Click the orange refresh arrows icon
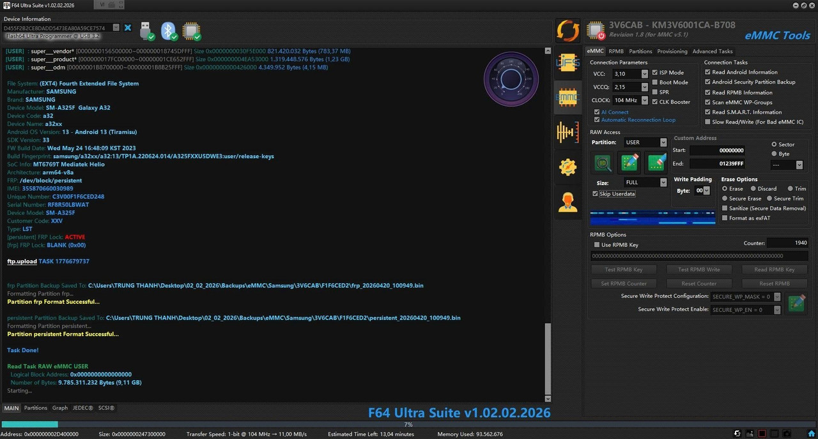Screen dimensions: 818x439 (567, 31)
